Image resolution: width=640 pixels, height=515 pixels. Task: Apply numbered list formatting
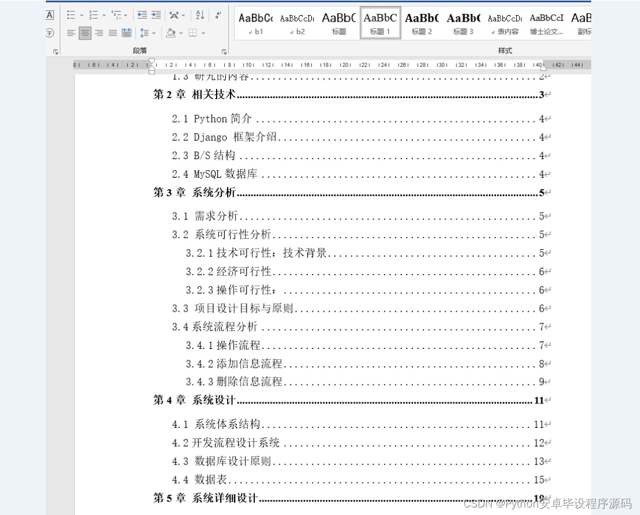[94, 15]
